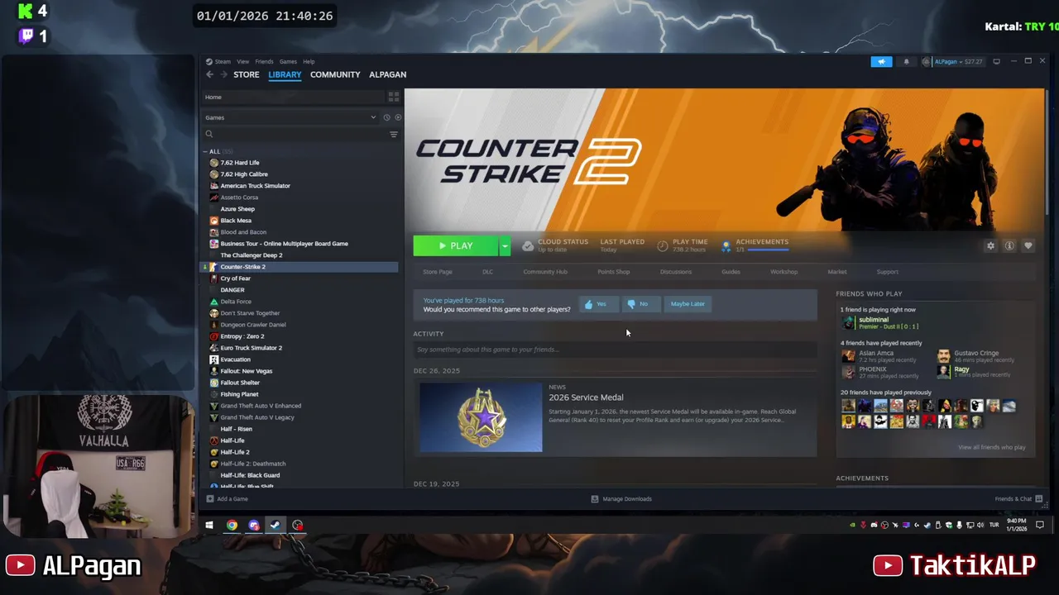Go to the COMMUNITY tab
This screenshot has height=595, width=1059.
pyautogui.click(x=335, y=74)
